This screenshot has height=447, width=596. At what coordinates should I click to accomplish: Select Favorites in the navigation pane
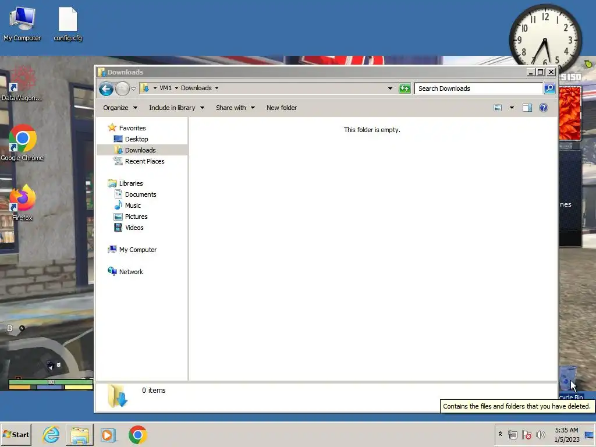point(132,128)
